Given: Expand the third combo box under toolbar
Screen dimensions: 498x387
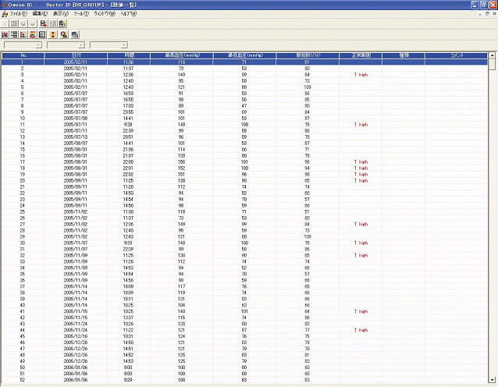Looking at the screenshot, I should [124, 45].
